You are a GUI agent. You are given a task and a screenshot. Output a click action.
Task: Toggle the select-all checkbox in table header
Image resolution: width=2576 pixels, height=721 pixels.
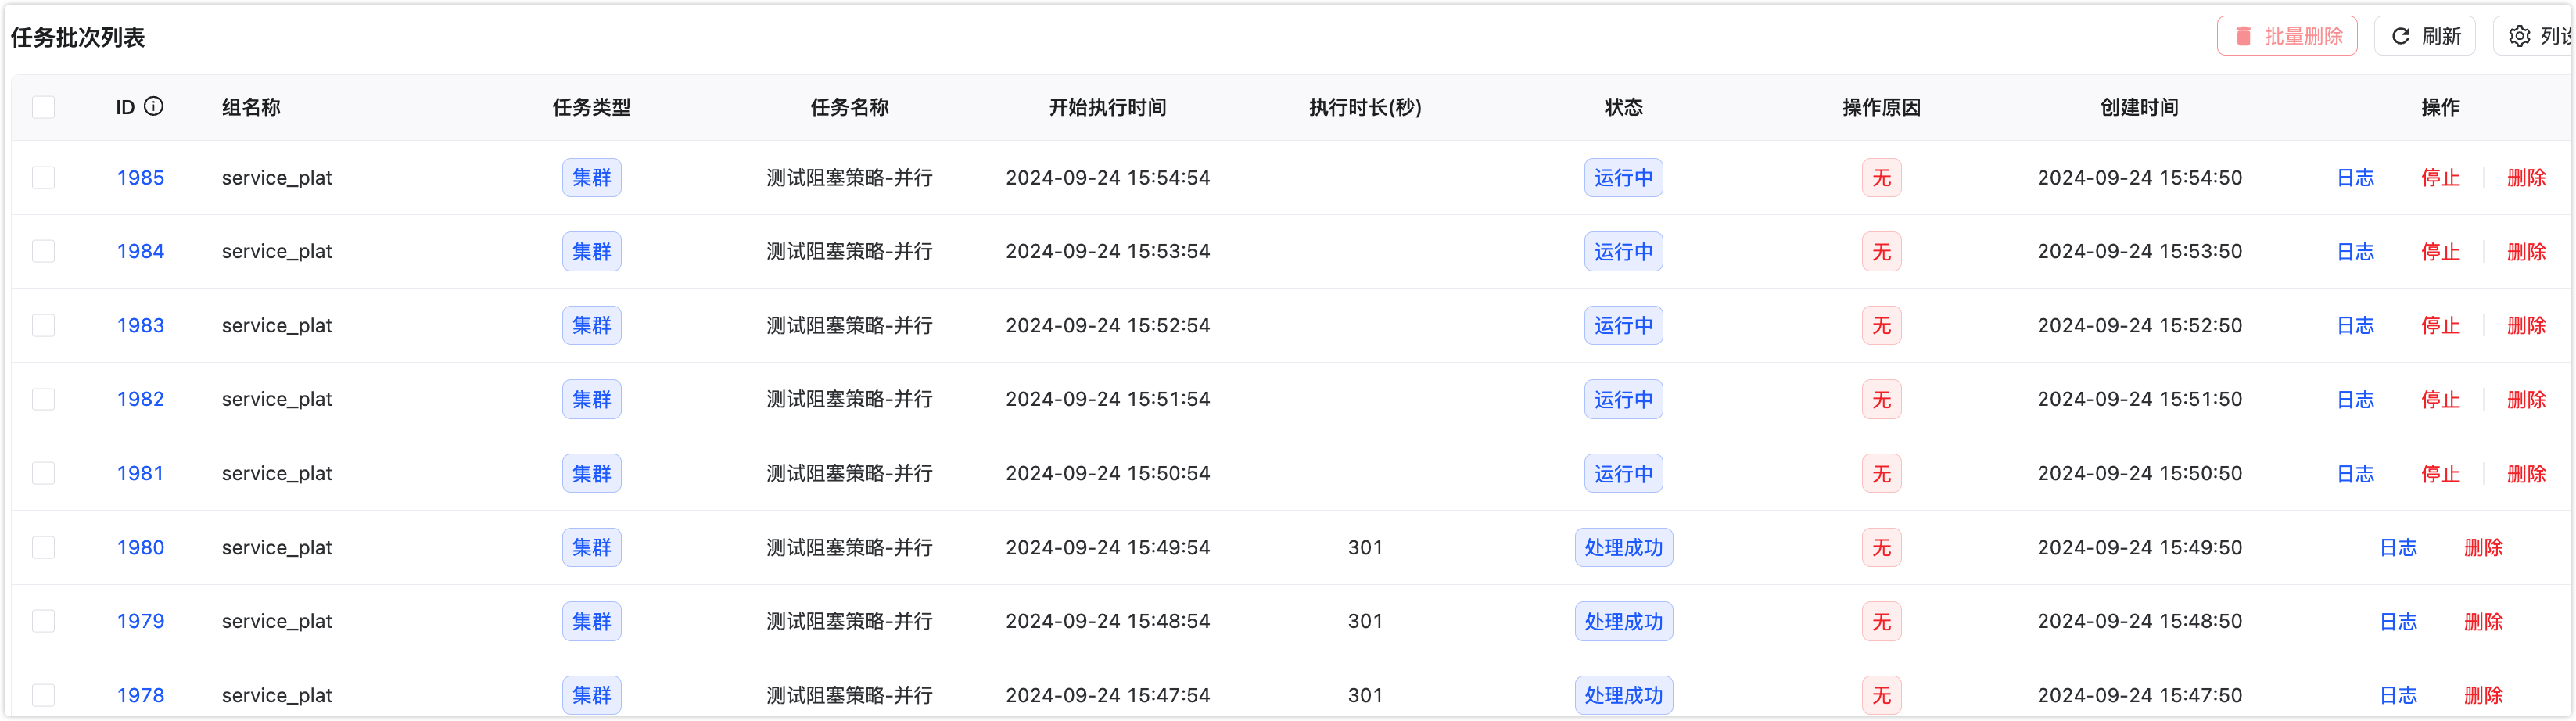43,107
